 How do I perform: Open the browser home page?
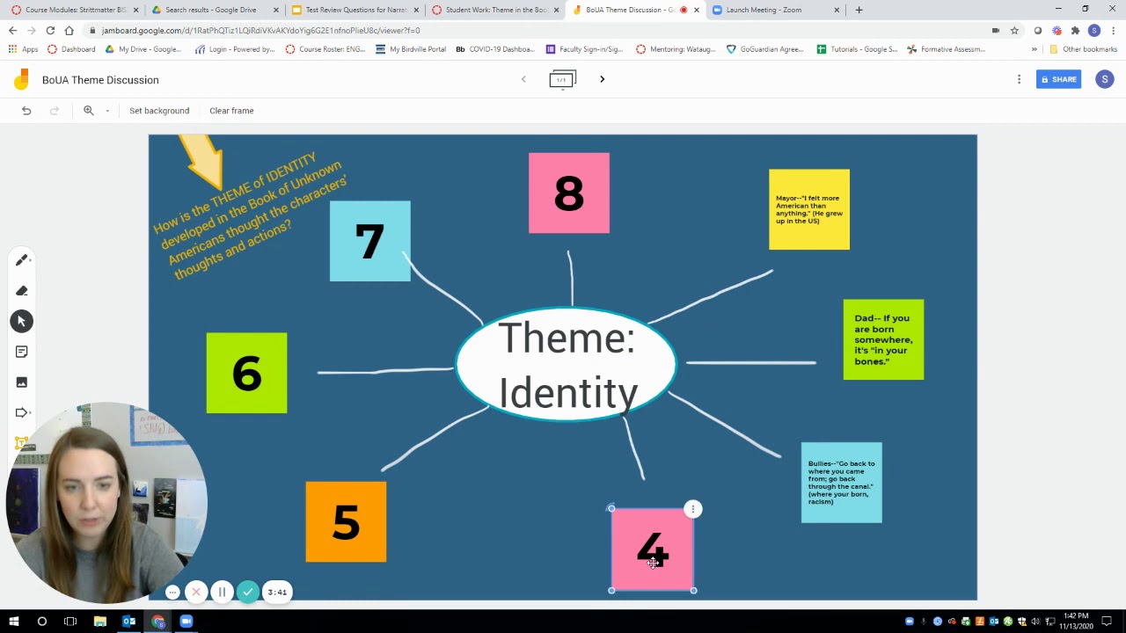click(69, 30)
